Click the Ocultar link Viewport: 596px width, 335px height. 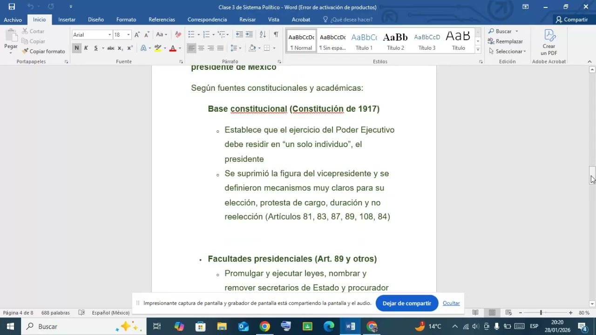451,303
